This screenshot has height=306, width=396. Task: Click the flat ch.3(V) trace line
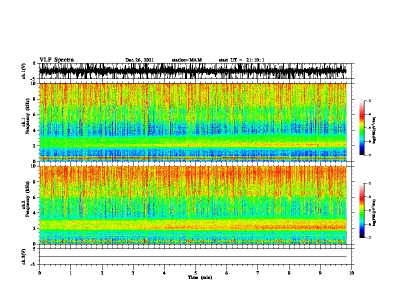[192, 257]
